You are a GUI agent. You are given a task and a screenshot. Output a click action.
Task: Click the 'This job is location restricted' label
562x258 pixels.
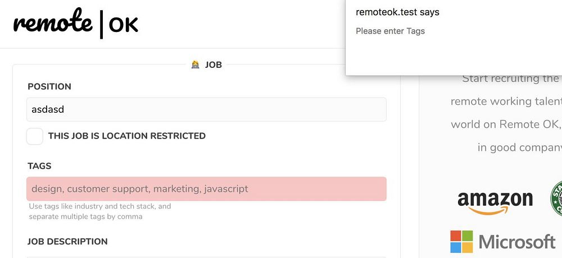click(126, 136)
